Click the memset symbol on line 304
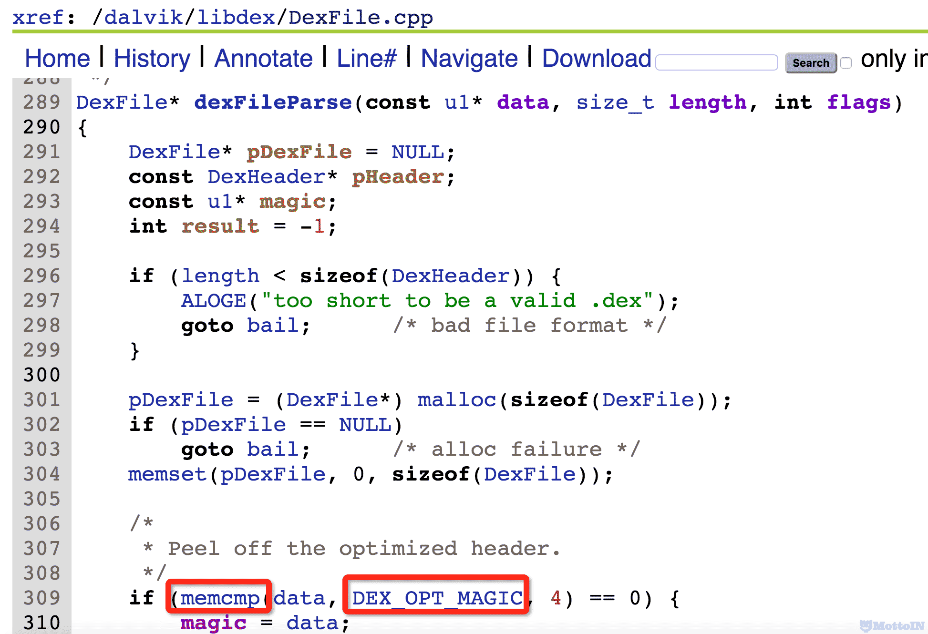 coord(167,474)
